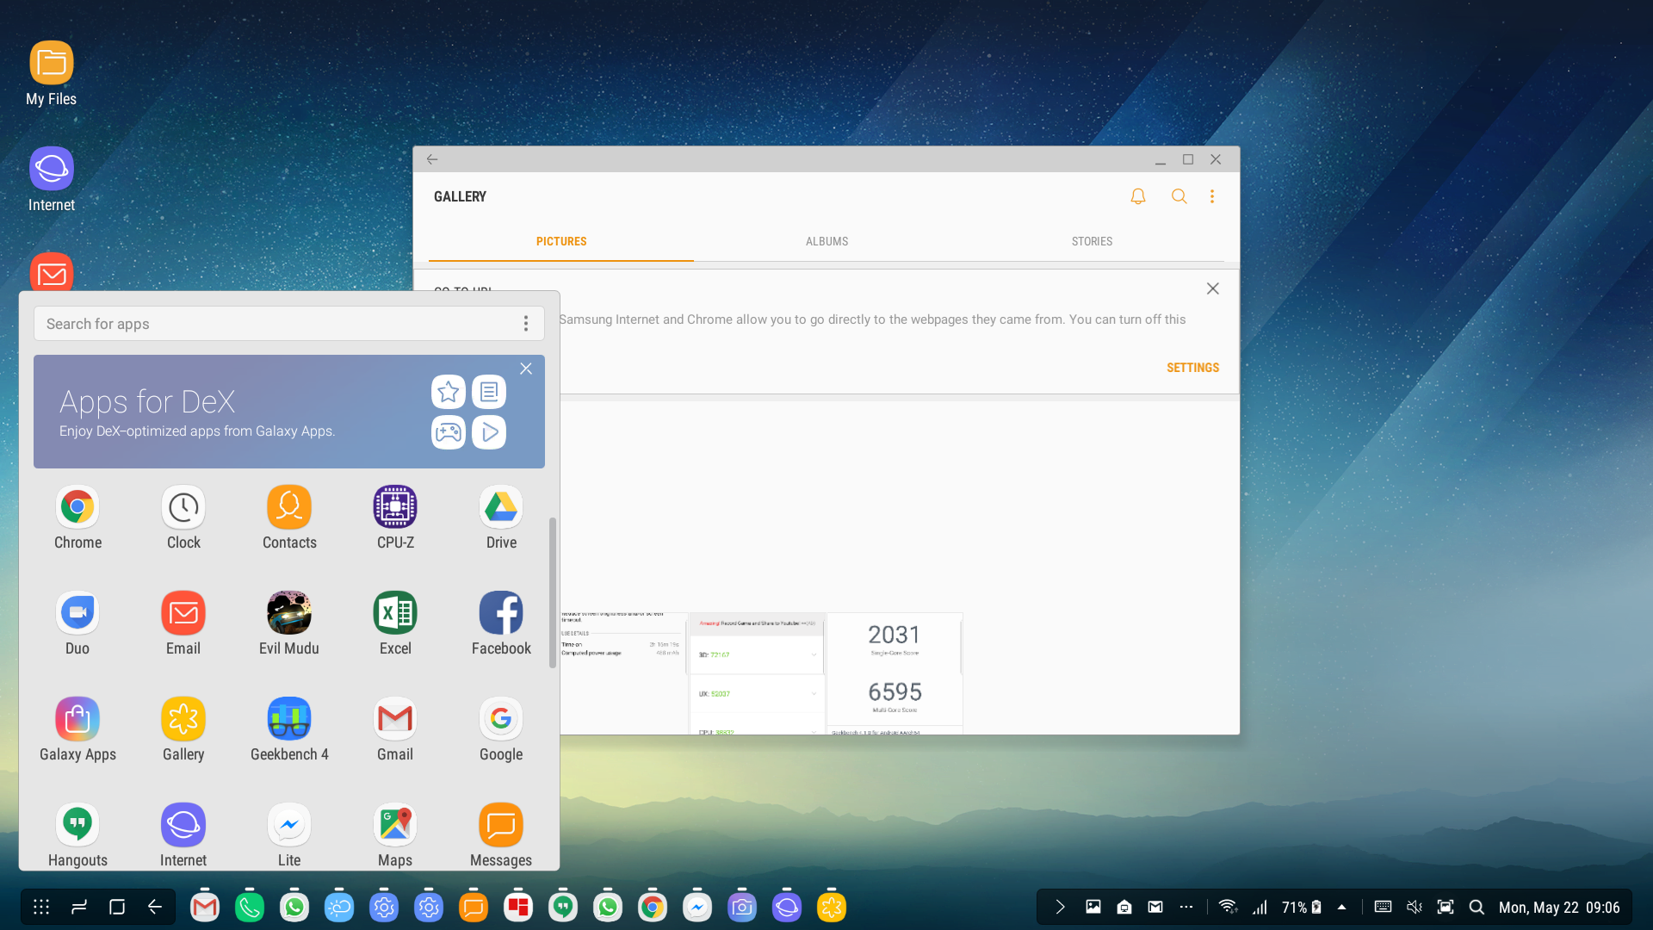Launch the Facebook app
The width and height of the screenshot is (1653, 930).
point(501,623)
